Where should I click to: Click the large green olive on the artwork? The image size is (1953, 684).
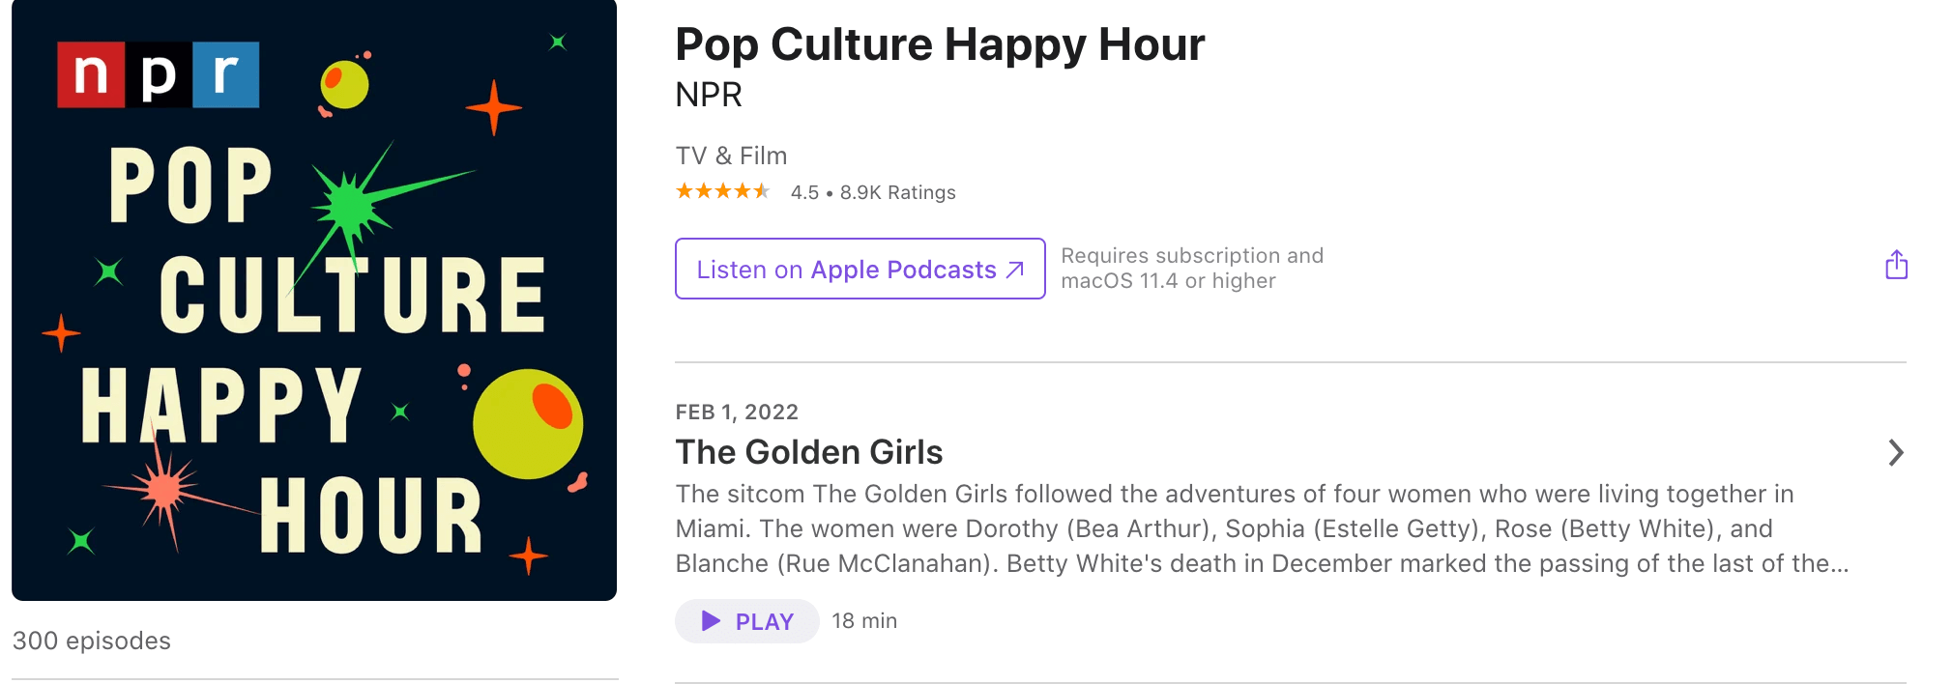528,423
